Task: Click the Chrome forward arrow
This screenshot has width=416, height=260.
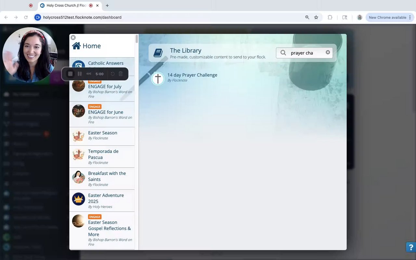Action: click(x=16, y=17)
